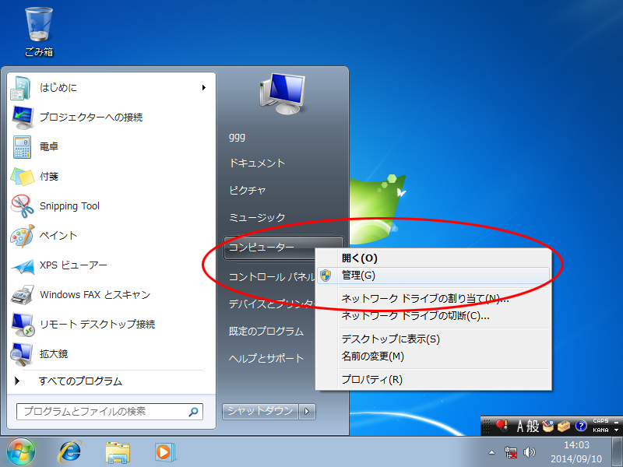Image resolution: width=623 pixels, height=467 pixels.
Task: Select デスクトップに表示(S) context menu entry
Action: click(390, 339)
